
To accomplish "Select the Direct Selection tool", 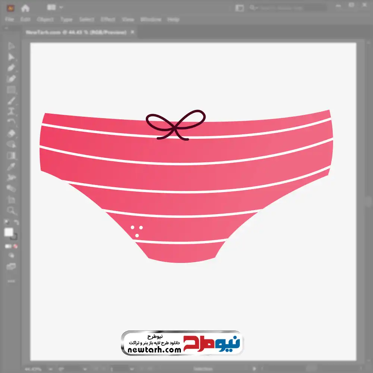I will tap(11, 57).
